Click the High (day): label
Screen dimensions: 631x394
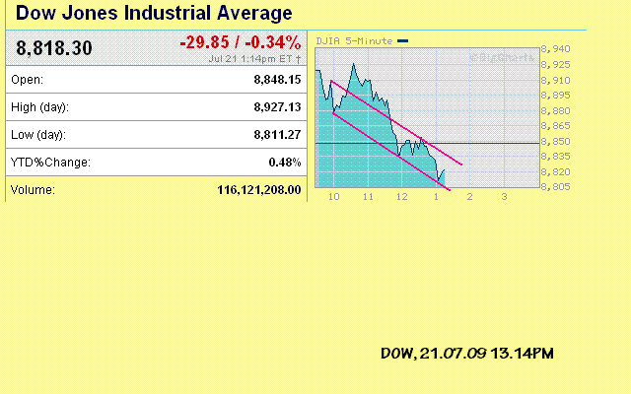coord(39,107)
